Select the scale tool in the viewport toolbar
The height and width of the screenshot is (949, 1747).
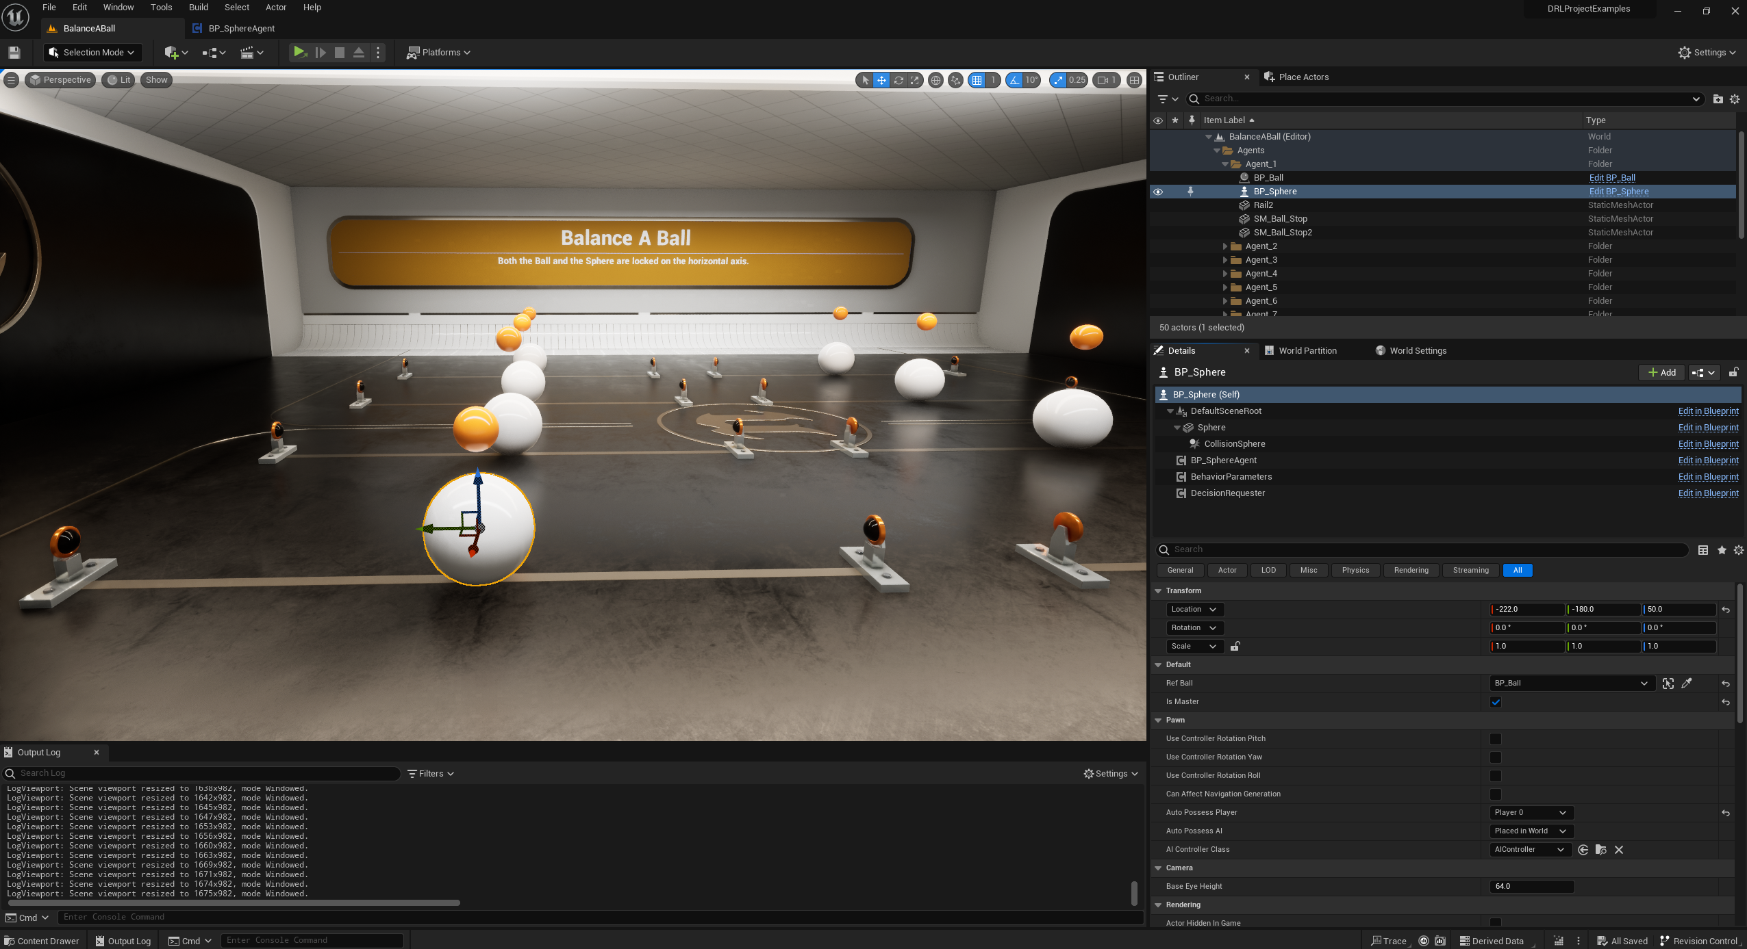[x=914, y=80]
